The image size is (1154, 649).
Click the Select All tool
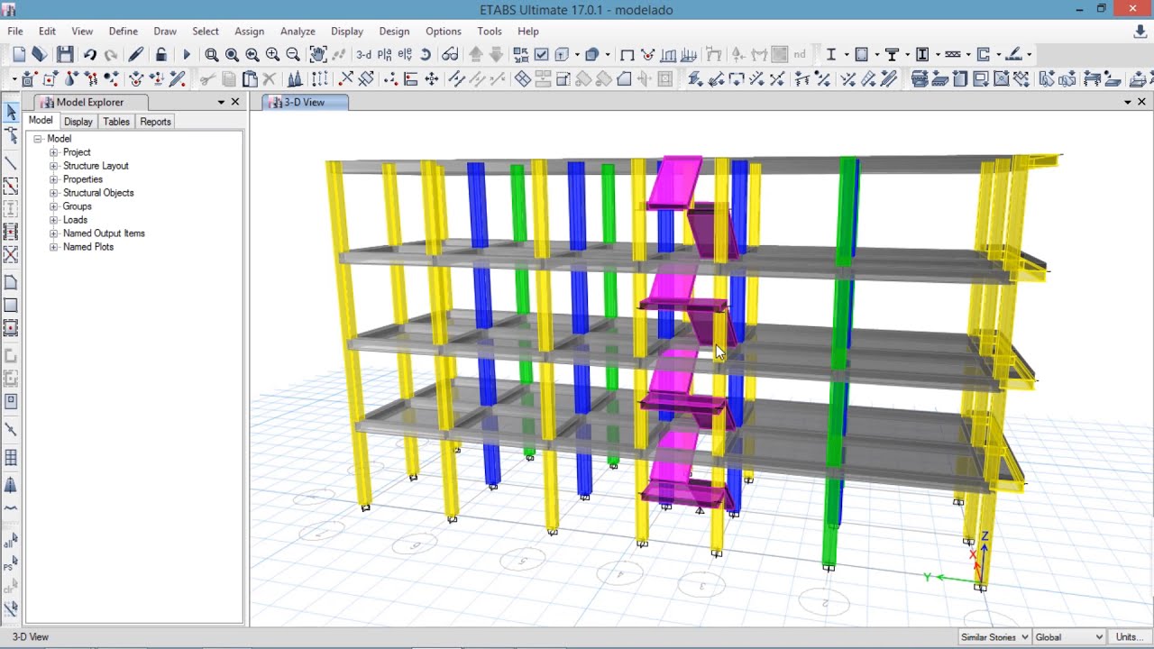click(x=11, y=541)
